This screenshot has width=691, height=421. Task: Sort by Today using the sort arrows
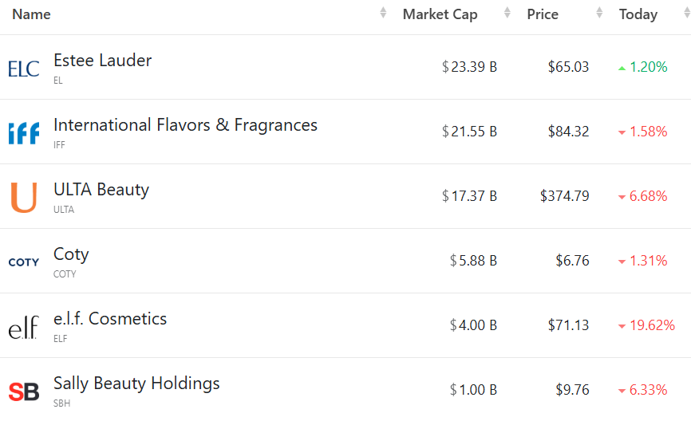tap(687, 14)
